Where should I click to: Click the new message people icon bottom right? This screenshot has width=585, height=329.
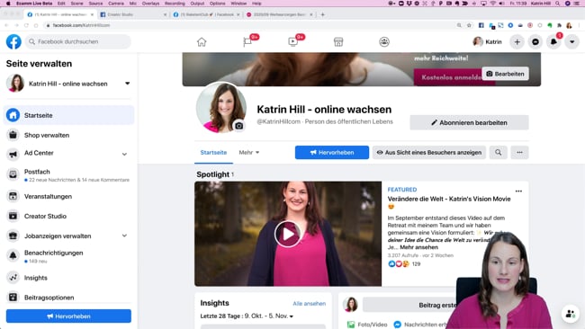[x=570, y=314]
